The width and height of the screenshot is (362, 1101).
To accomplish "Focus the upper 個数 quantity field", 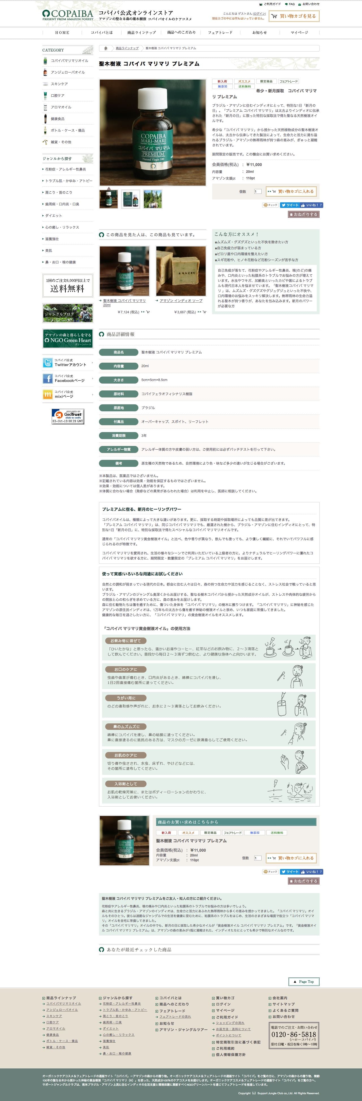I will coord(258,192).
